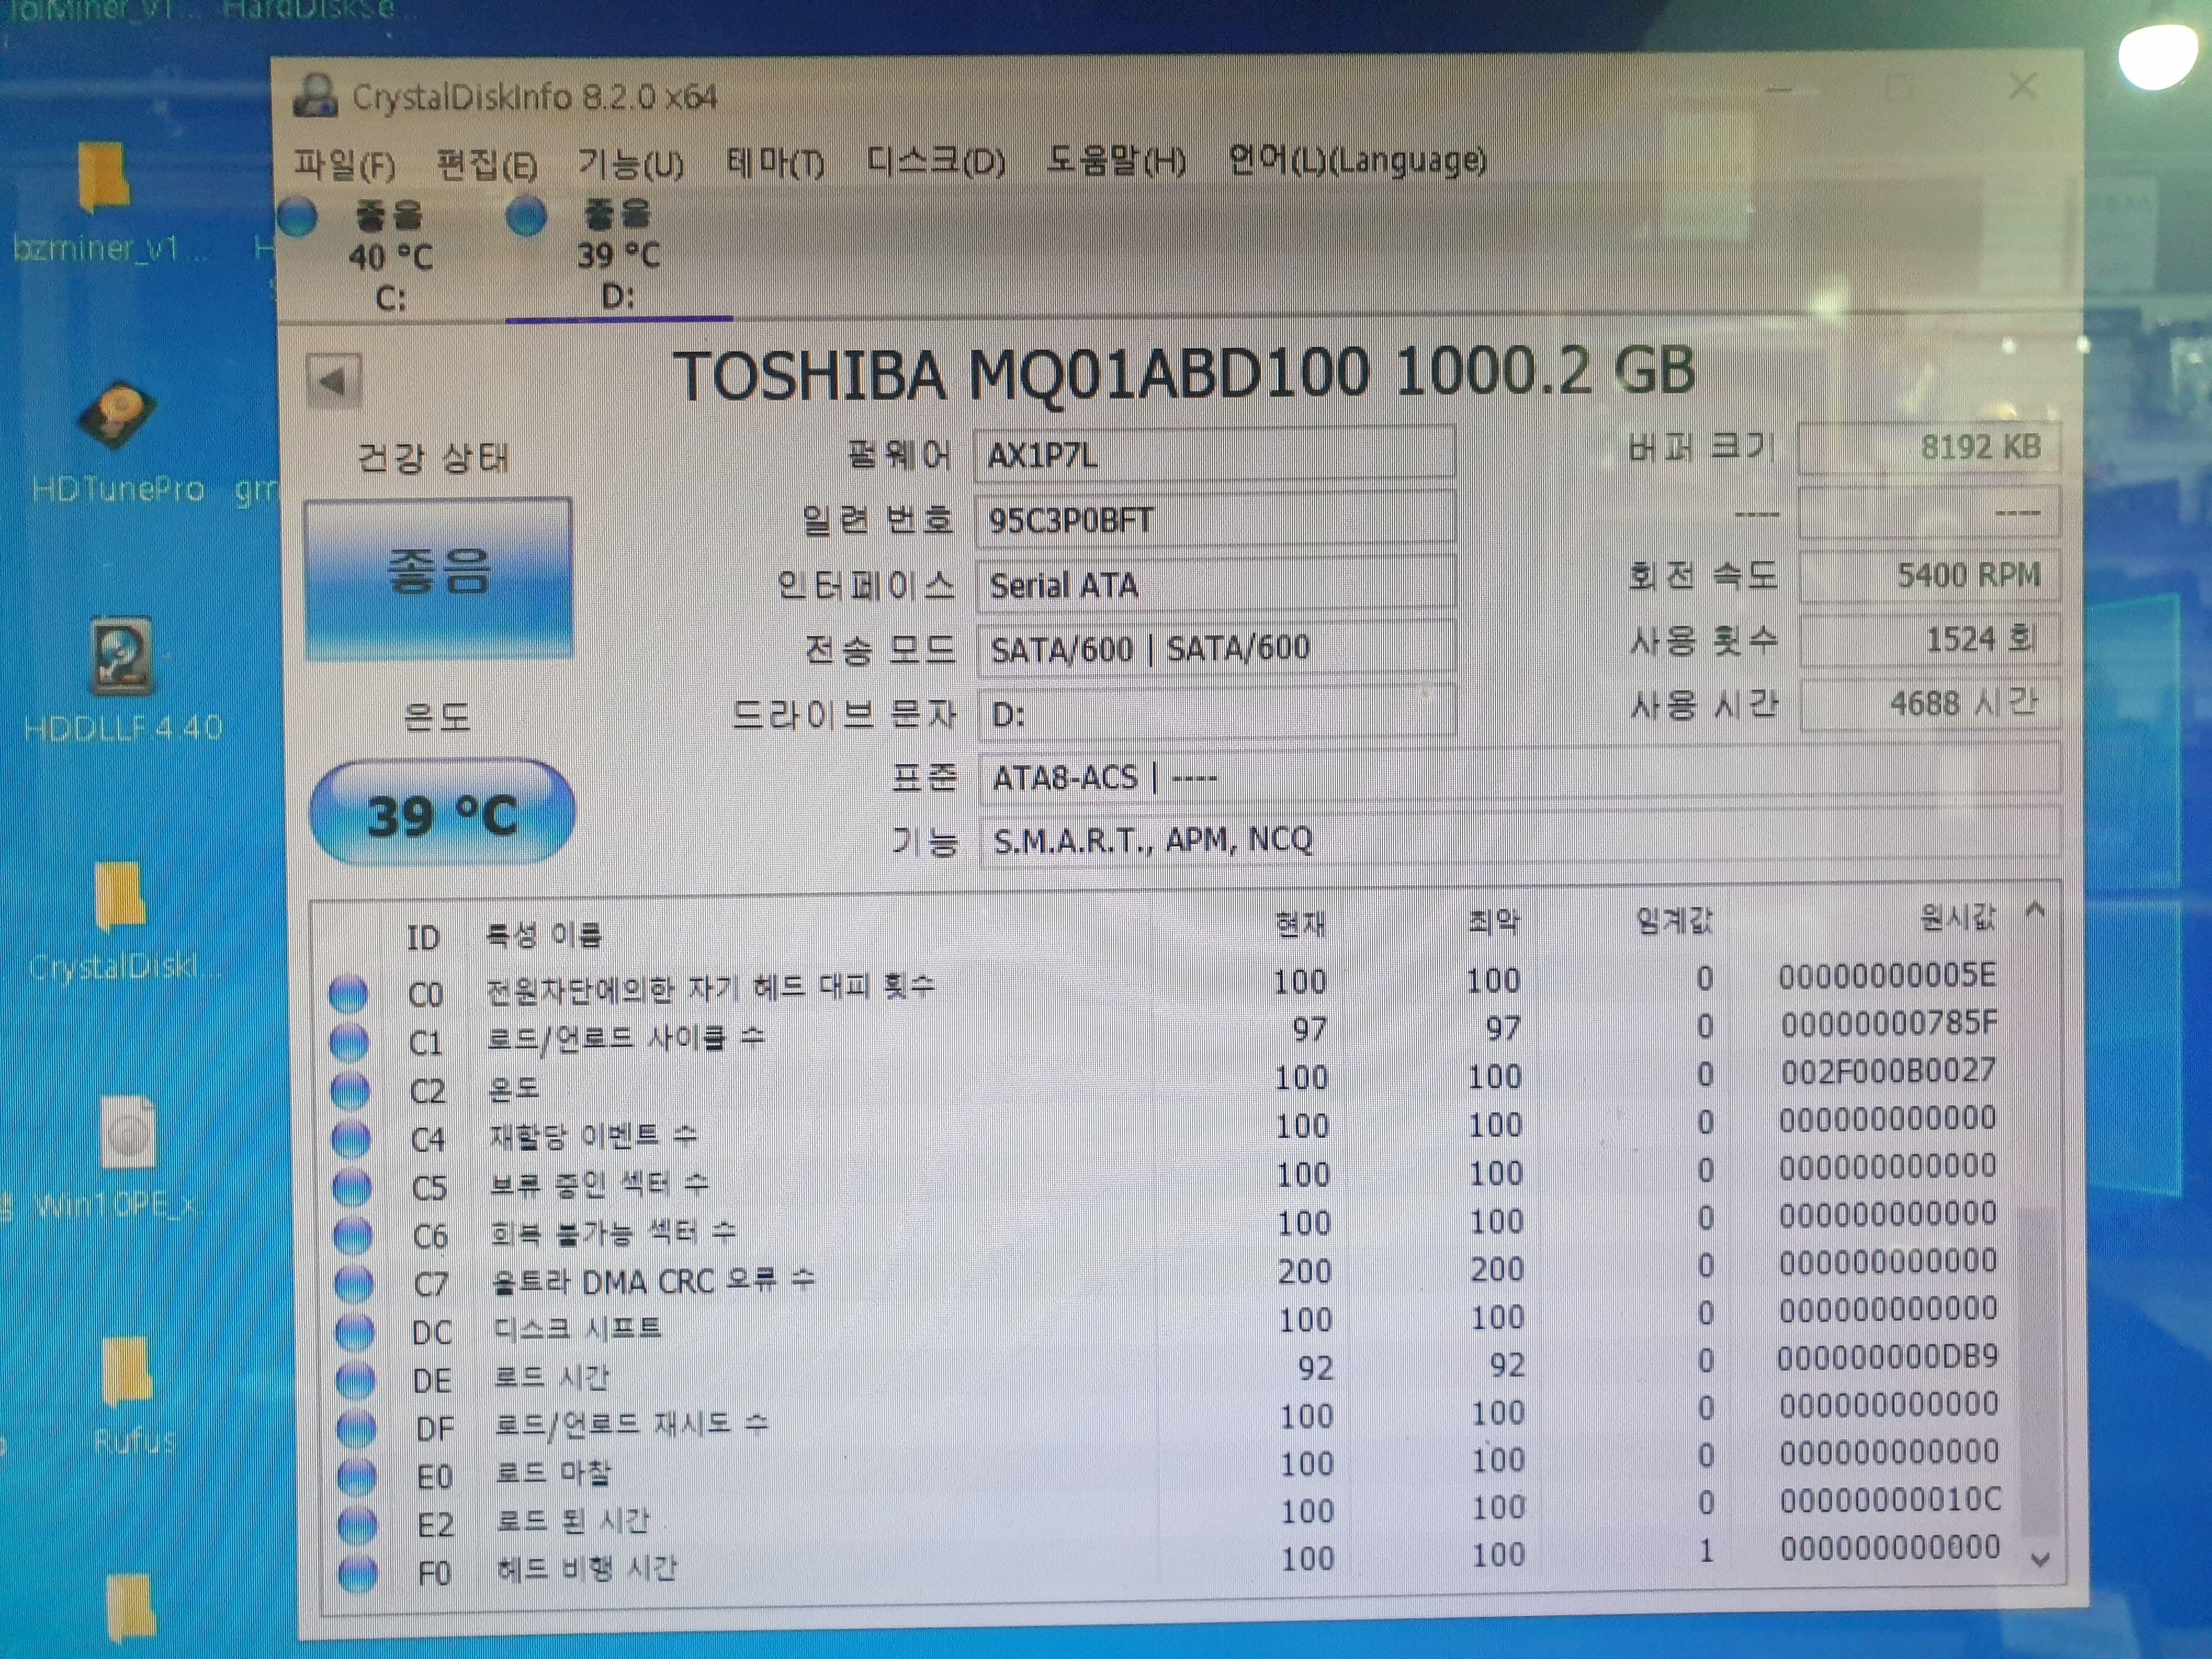This screenshot has width=2212, height=1659.
Task: Click the status orb of row DE
Action: coord(355,1380)
